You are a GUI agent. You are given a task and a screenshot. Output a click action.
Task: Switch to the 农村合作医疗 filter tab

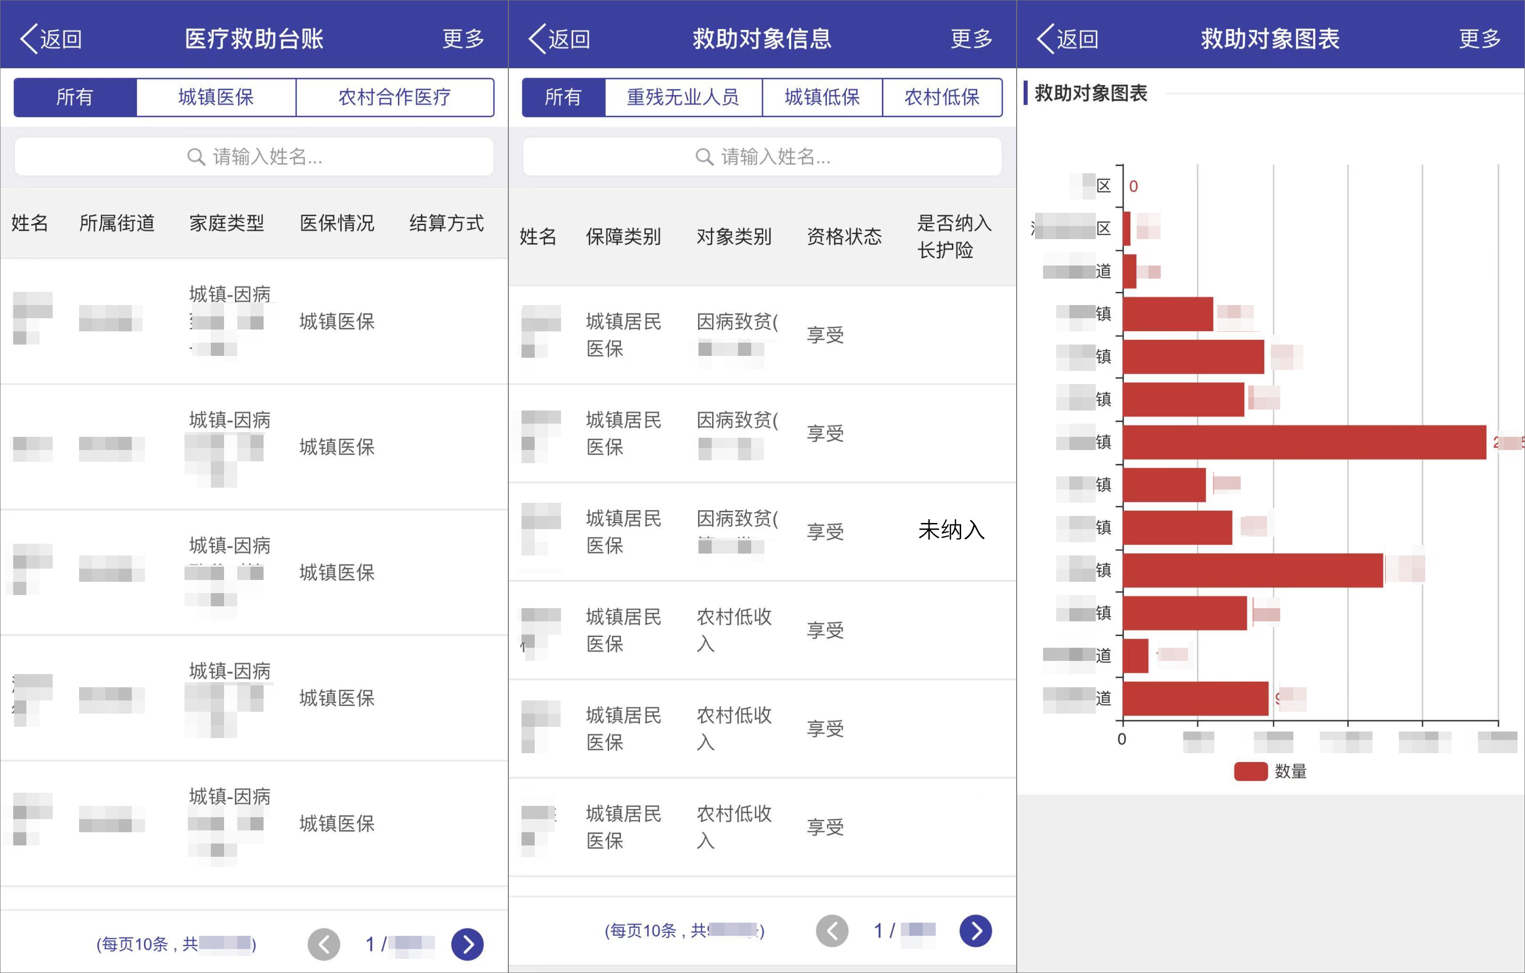(395, 97)
